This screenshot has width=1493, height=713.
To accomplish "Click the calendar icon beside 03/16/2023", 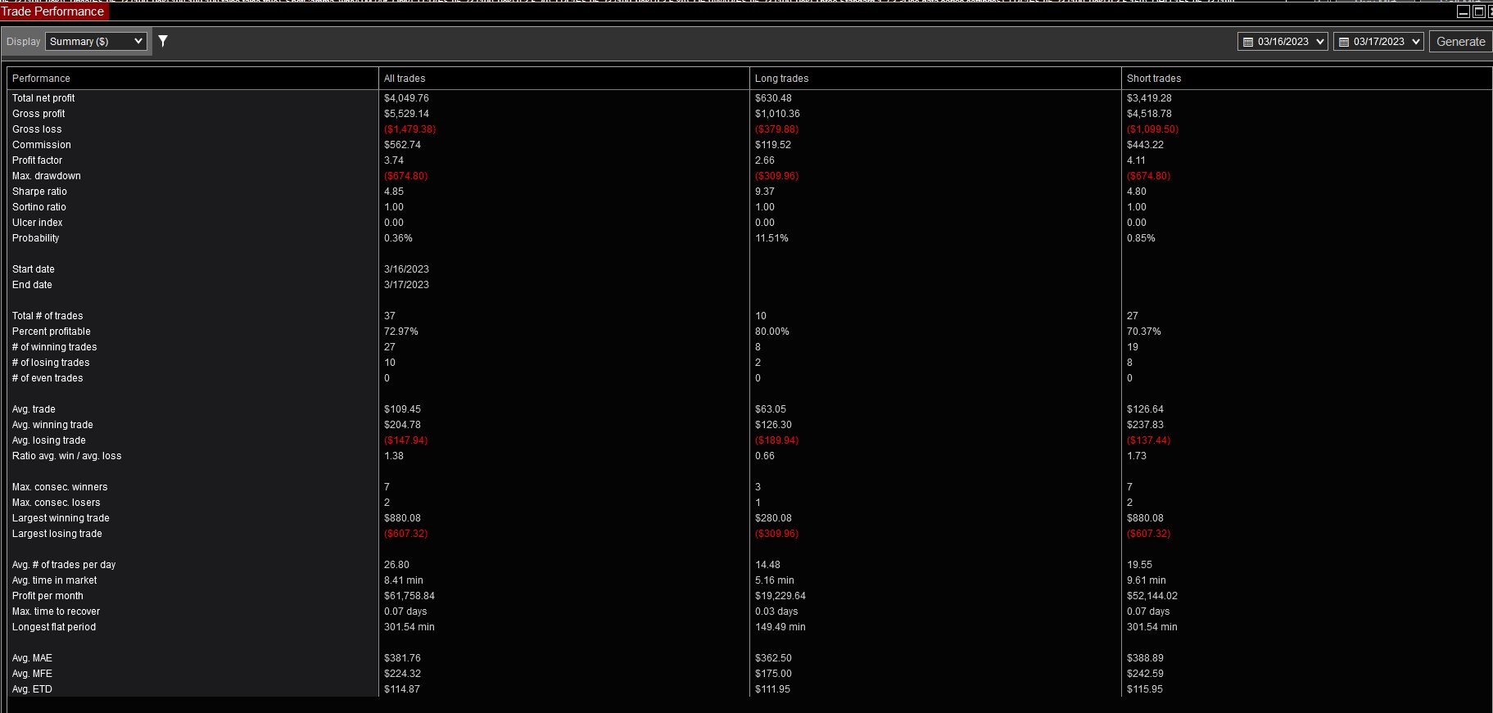I will 1248,42.
